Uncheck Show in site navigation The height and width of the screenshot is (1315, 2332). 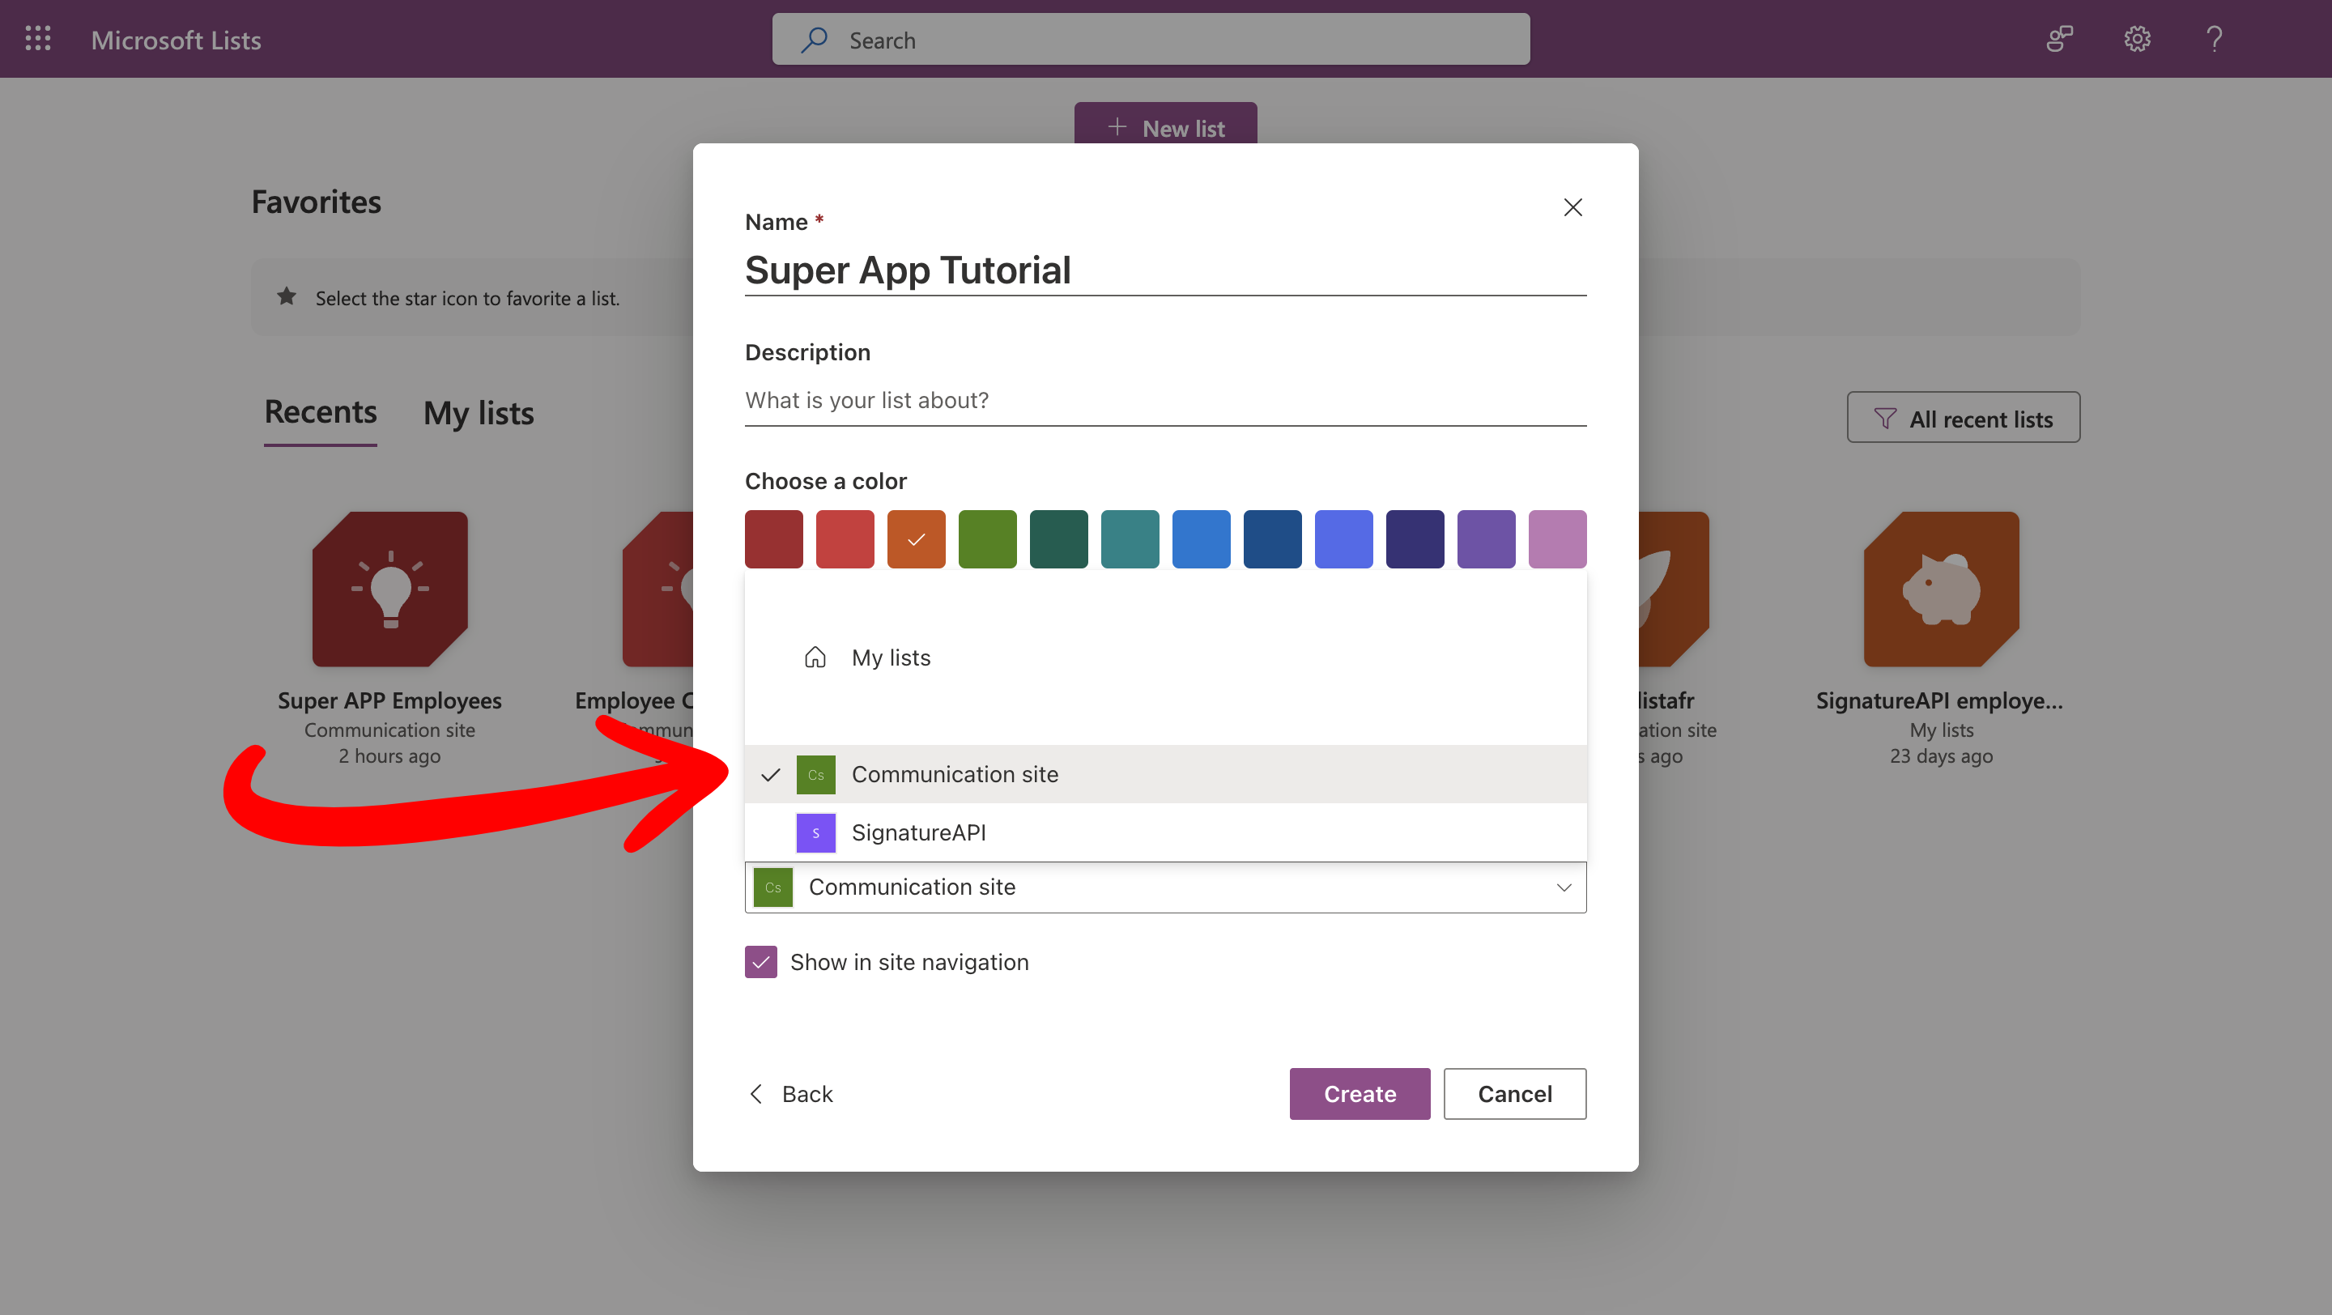761,962
